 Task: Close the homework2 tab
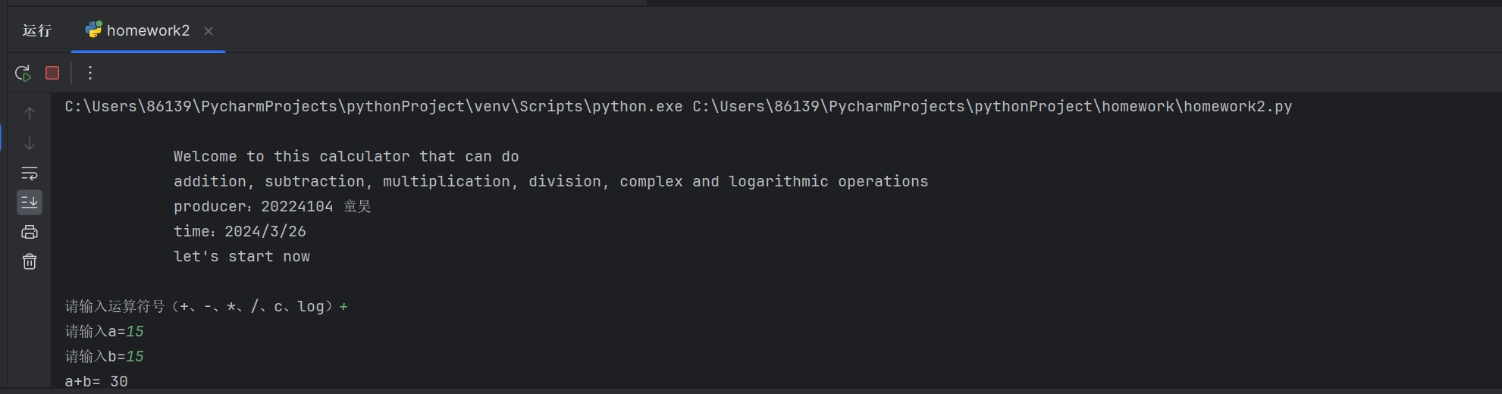click(209, 31)
